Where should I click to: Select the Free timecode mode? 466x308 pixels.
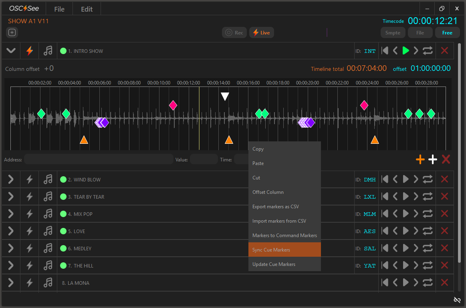(447, 33)
